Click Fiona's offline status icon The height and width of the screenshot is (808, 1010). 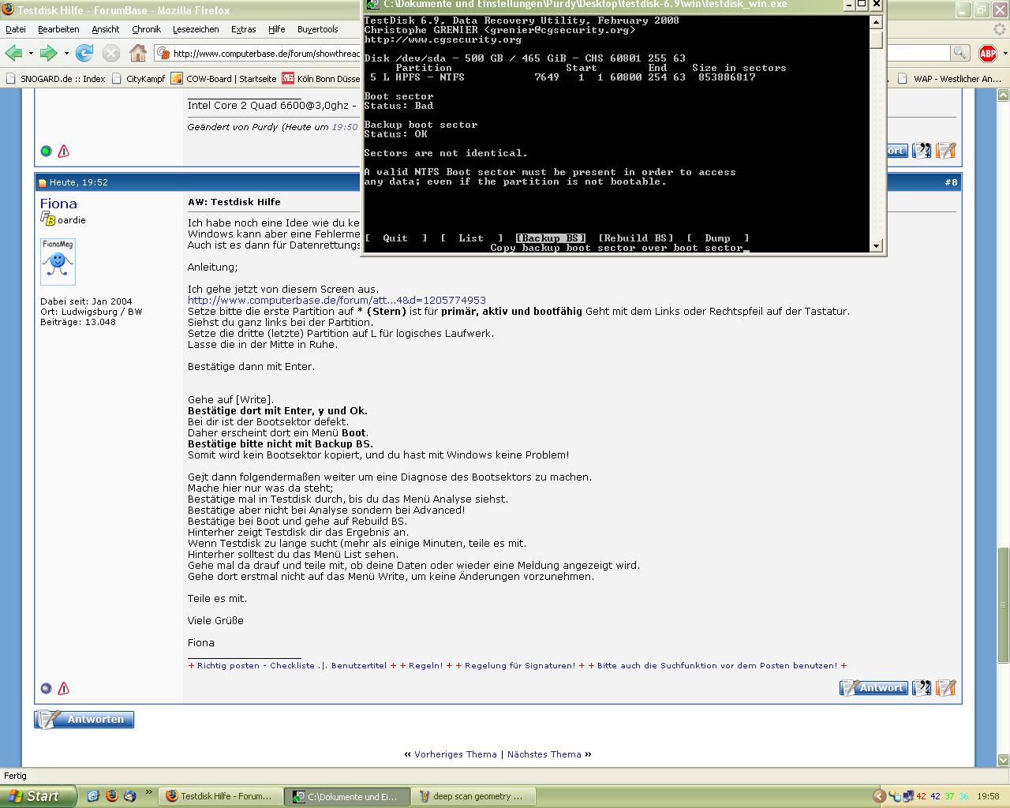(x=46, y=689)
